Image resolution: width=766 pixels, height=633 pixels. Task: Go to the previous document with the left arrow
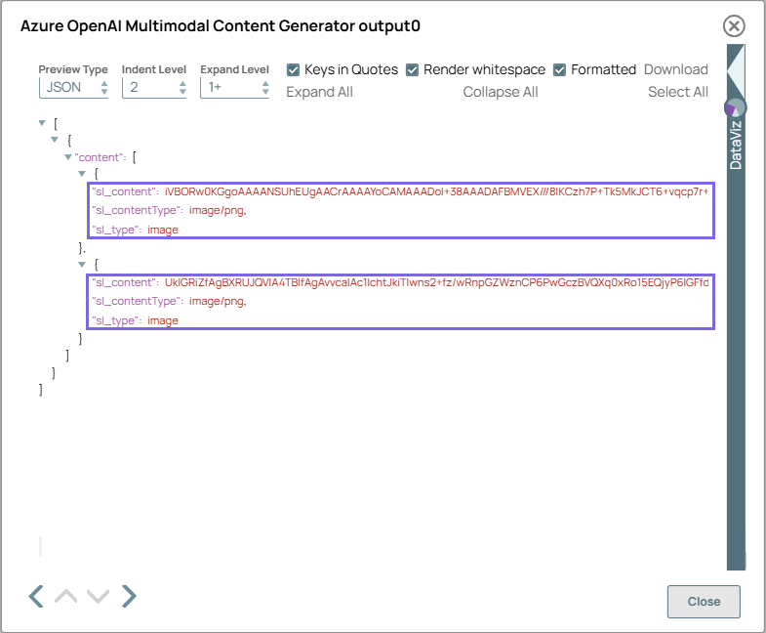36,596
